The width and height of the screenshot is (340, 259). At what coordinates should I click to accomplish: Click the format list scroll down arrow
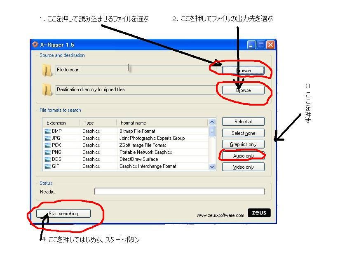[212, 167]
